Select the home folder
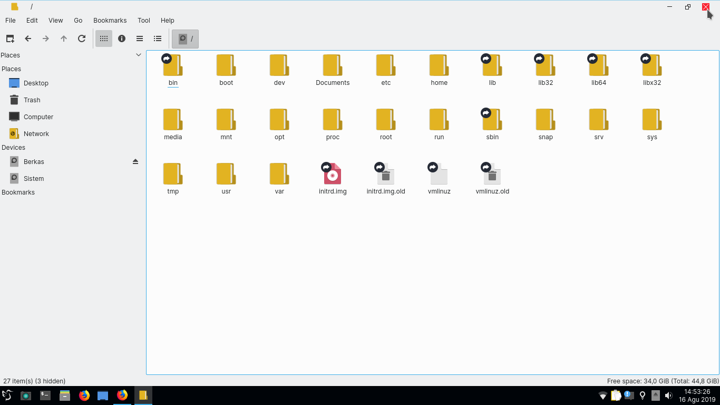The height and width of the screenshot is (405, 720). (x=439, y=70)
